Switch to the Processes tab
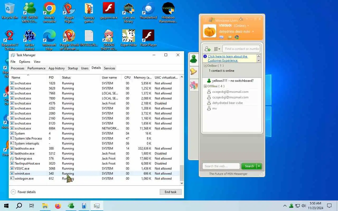Screen dimensions: 338x211 pyautogui.click(x=17, y=68)
